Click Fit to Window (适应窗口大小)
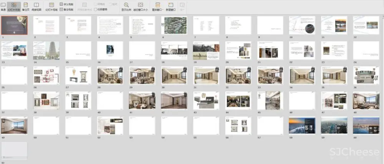The image size is (384, 164). pyautogui.click(x=140, y=6)
